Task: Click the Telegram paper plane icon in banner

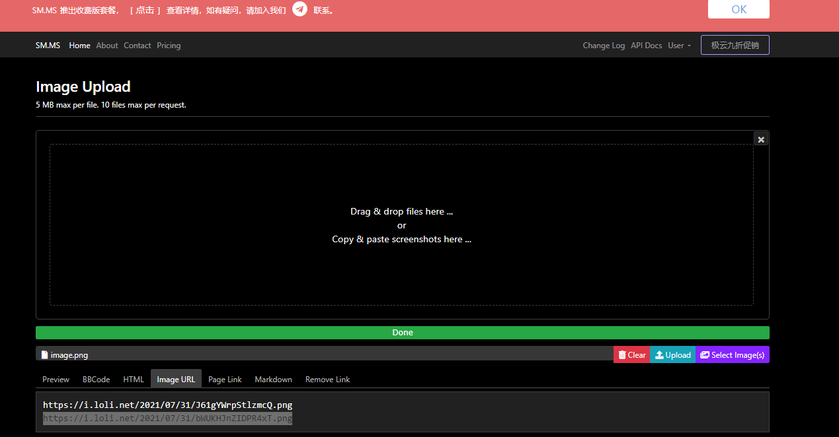Action: [300, 9]
